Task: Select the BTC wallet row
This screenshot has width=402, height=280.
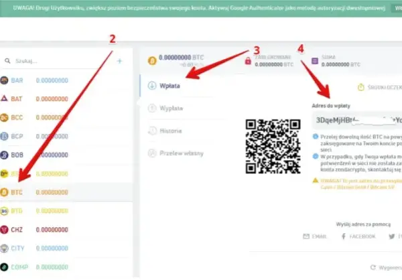Action: coord(66,192)
